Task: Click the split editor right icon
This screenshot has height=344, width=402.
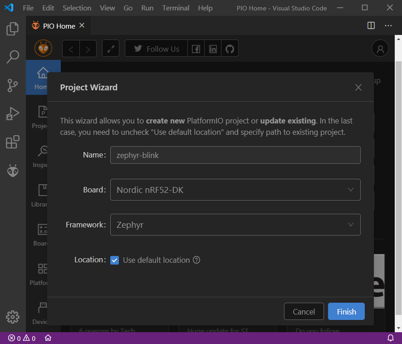Action: [x=371, y=26]
